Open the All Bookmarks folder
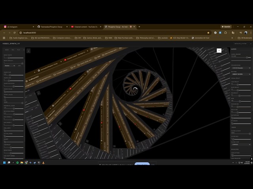253x189 pixels. pyautogui.click(x=245, y=38)
